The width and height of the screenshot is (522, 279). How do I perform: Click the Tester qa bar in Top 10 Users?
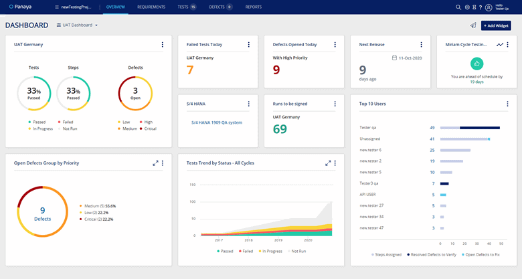[x=470, y=128]
